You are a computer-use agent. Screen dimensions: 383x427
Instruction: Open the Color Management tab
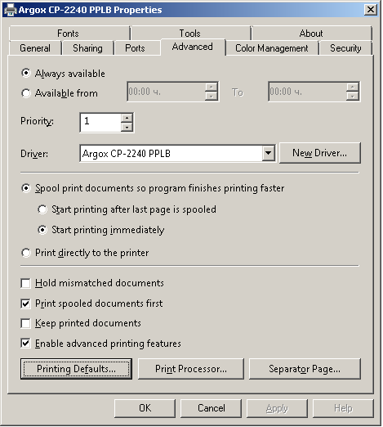272,48
